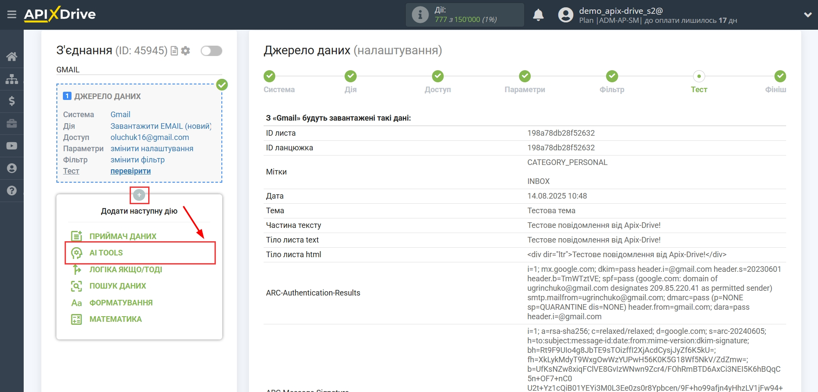Open Завантажити EMAIL (новий) action link
818x392 pixels.
161,126
